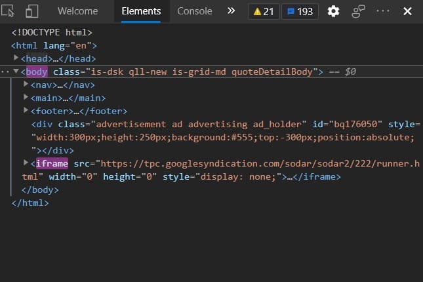Expand the main element node
The image size is (423, 282).
26,98
